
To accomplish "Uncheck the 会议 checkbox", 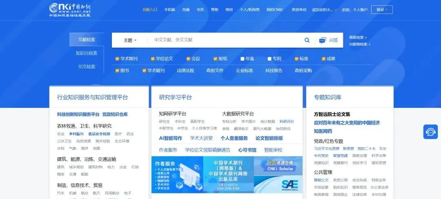I will 188,59.
